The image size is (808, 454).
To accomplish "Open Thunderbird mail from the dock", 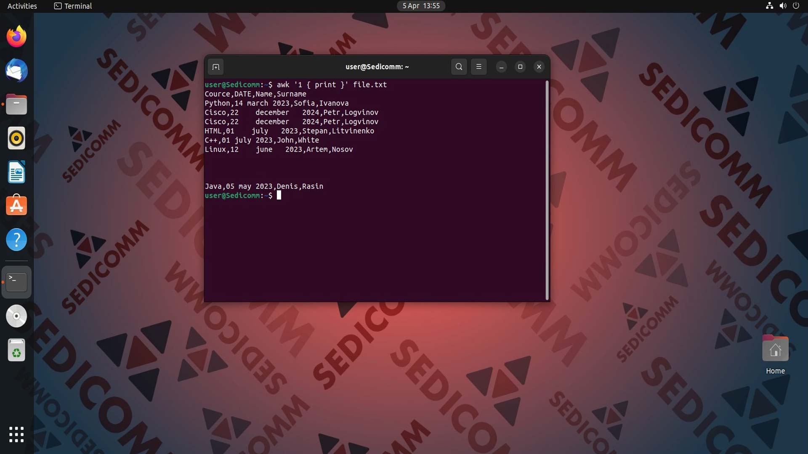I will pyautogui.click(x=16, y=70).
